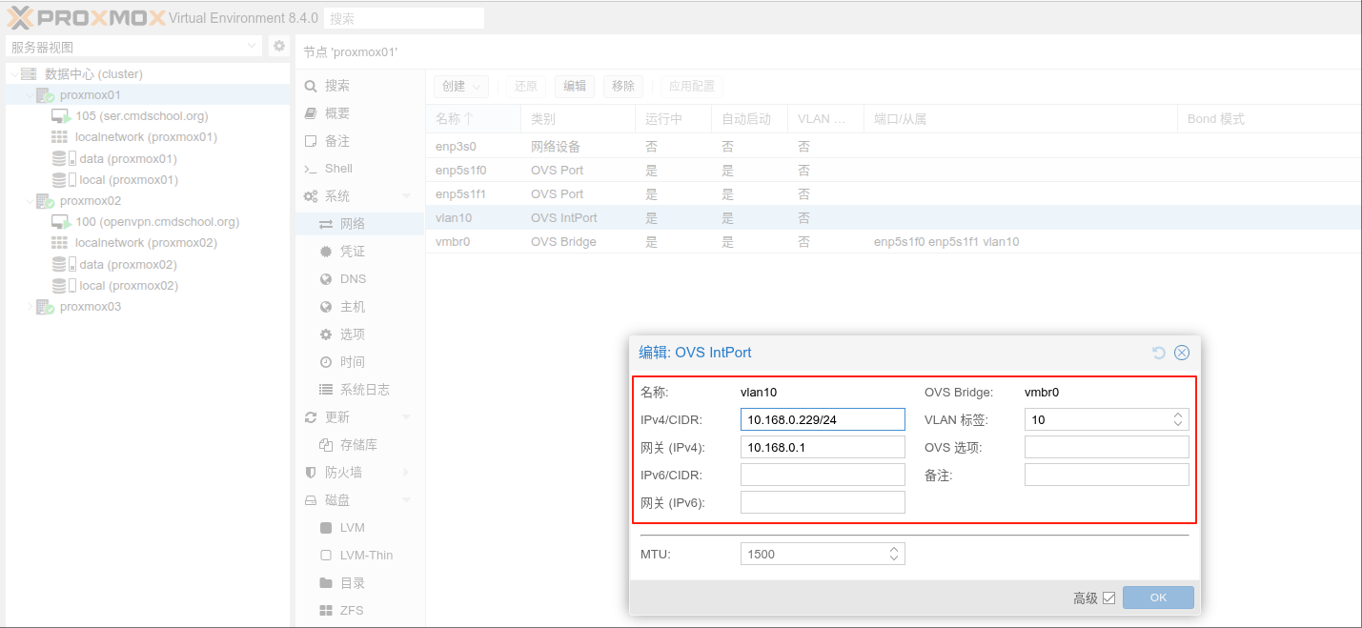Image resolution: width=1362 pixels, height=628 pixels.
Task: Select the enp3s0 row in network table
Action: coord(893,147)
